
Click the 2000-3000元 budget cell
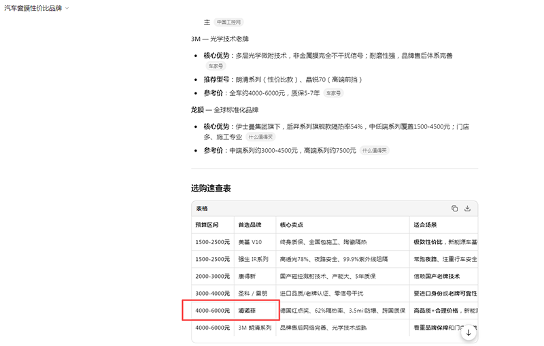[213, 276]
